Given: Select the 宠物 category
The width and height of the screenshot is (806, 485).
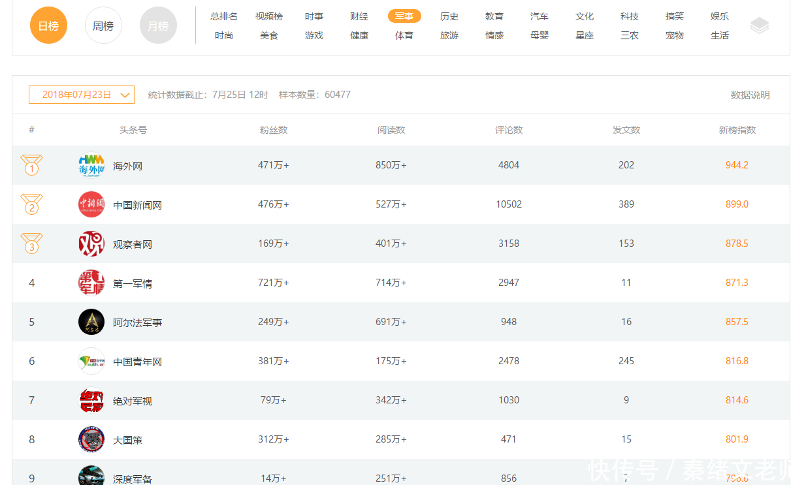Looking at the screenshot, I should [x=675, y=35].
